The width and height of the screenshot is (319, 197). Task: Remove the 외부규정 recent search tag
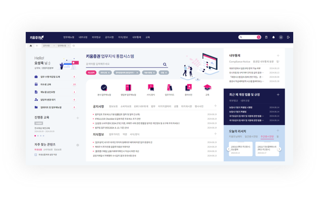tap(109, 72)
